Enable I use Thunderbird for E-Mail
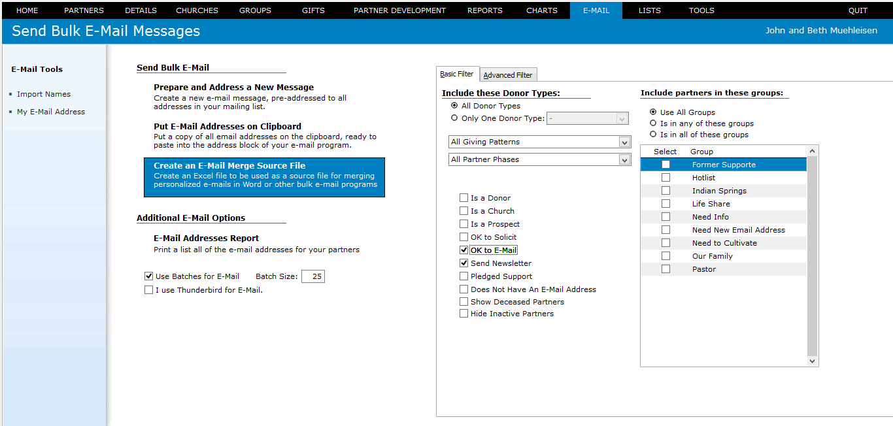This screenshot has width=893, height=426. [149, 290]
